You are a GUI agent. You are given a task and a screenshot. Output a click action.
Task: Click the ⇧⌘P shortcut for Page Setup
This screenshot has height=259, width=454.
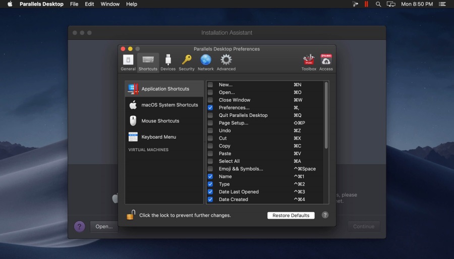[x=299, y=123]
